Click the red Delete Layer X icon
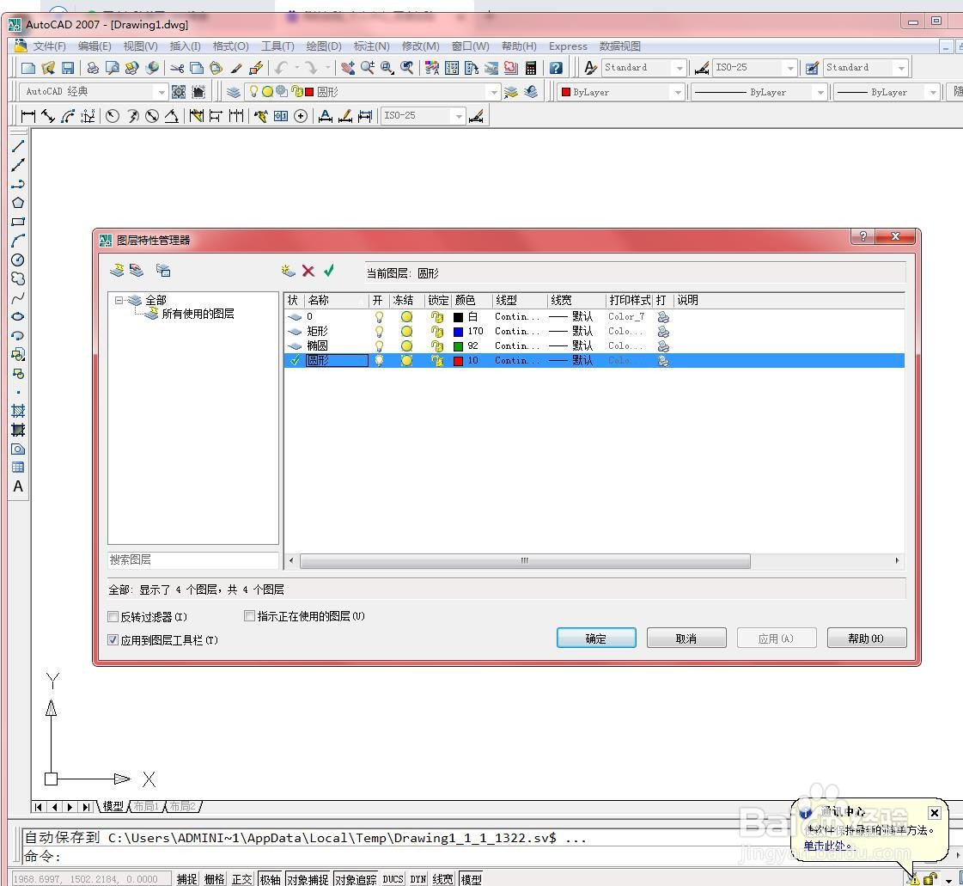The width and height of the screenshot is (963, 886). [x=308, y=271]
